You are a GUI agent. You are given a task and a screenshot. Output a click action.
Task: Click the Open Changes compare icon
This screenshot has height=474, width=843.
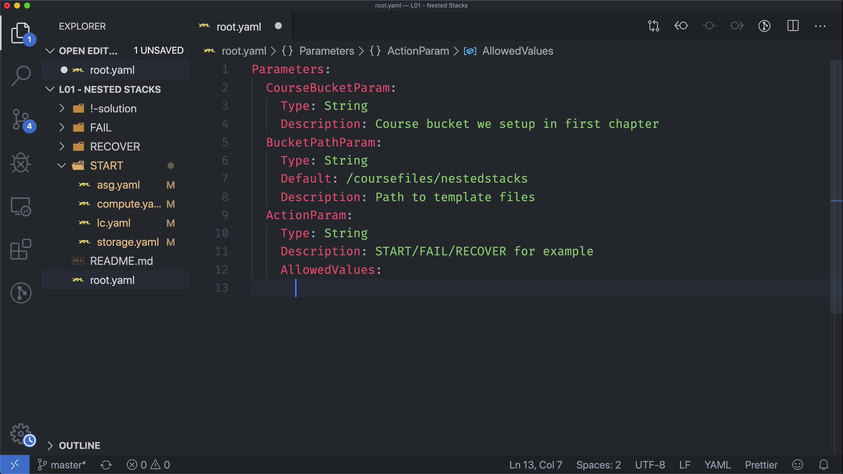[x=653, y=26]
